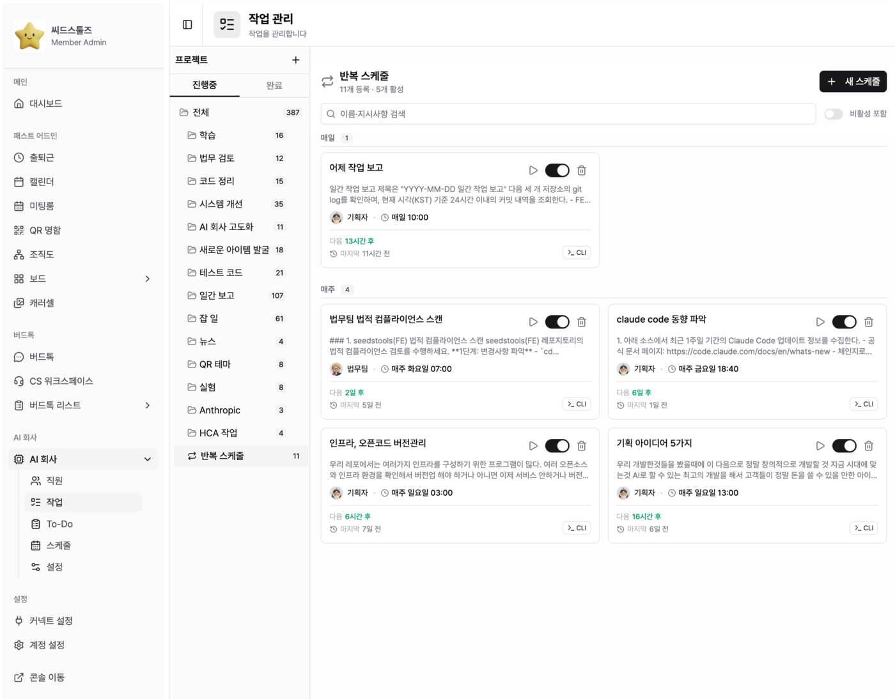Focus the 이름·지시사항 검색 search field

pyautogui.click(x=568, y=114)
